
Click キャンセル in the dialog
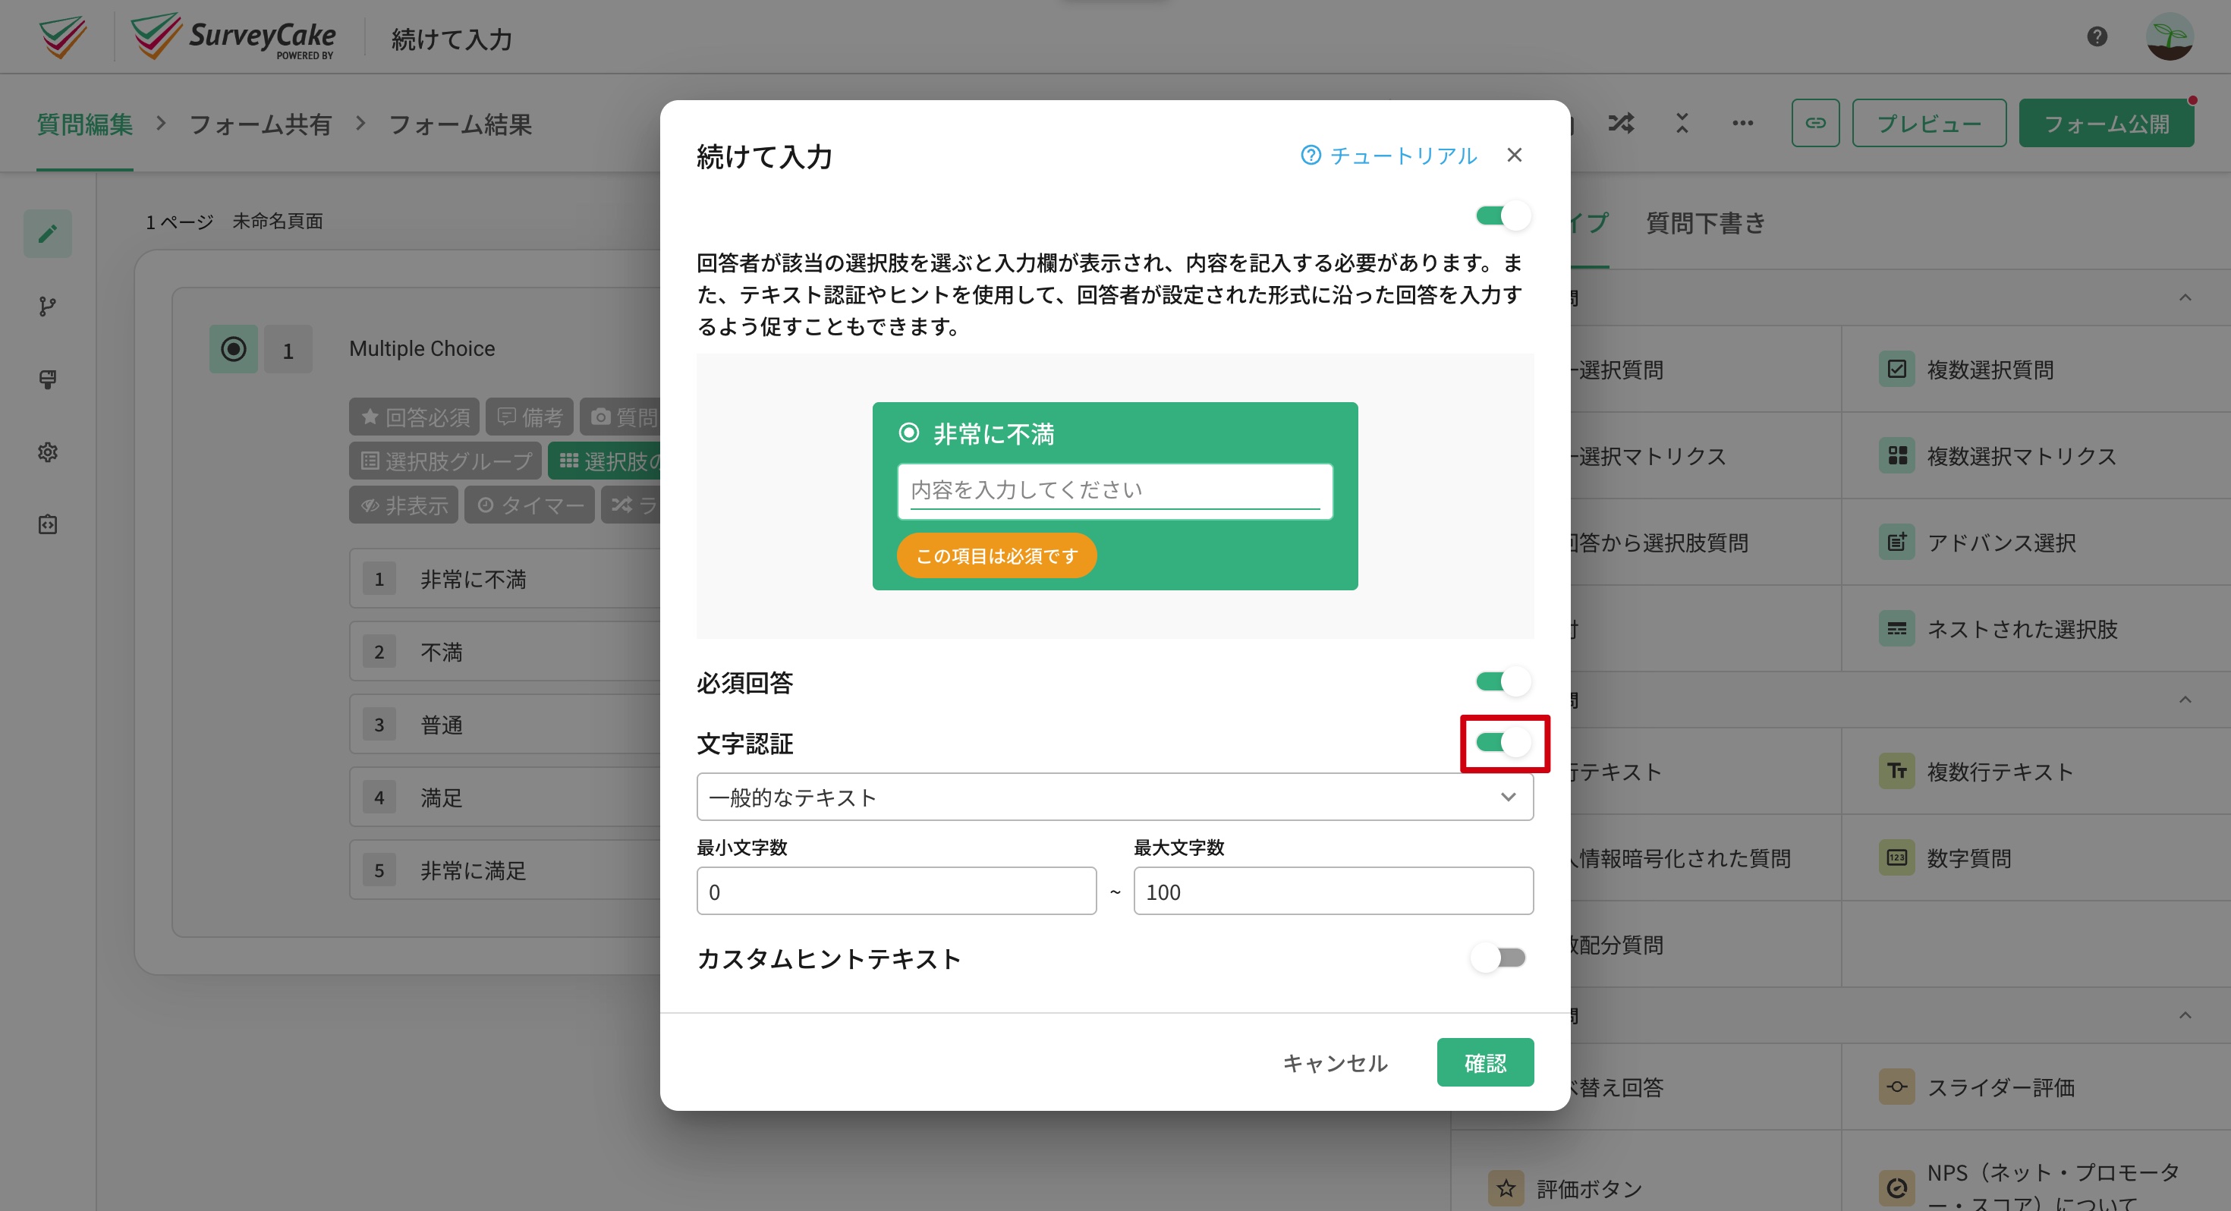pyautogui.click(x=1335, y=1062)
